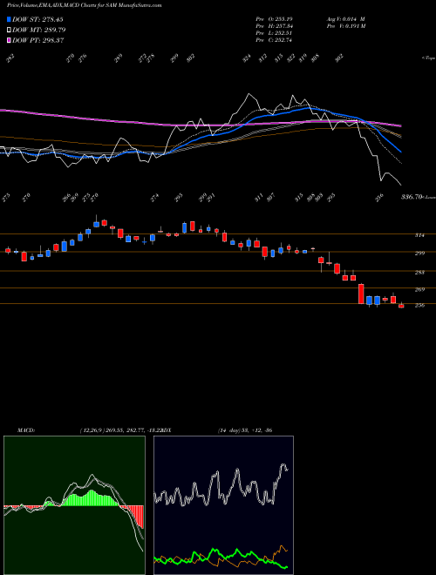Click the 336.70 price label

[411, 197]
